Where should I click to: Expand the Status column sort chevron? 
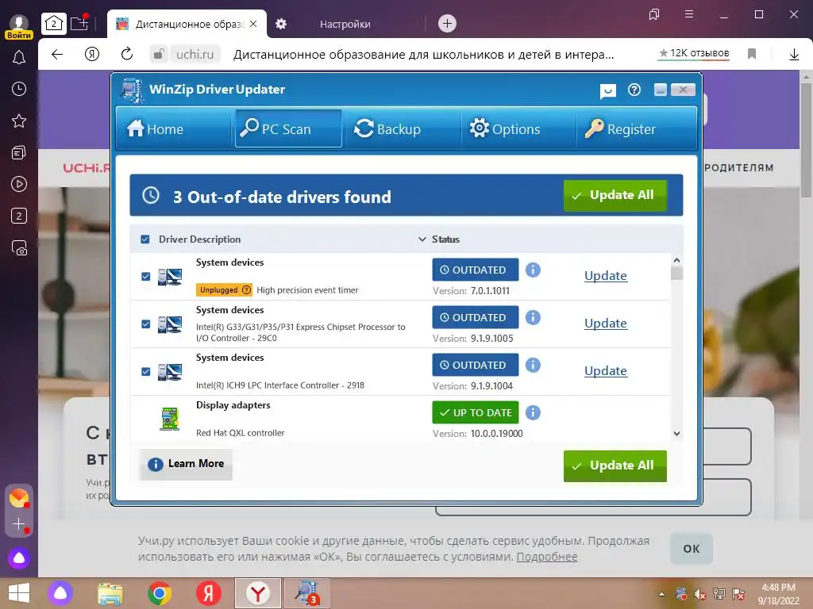(x=422, y=239)
